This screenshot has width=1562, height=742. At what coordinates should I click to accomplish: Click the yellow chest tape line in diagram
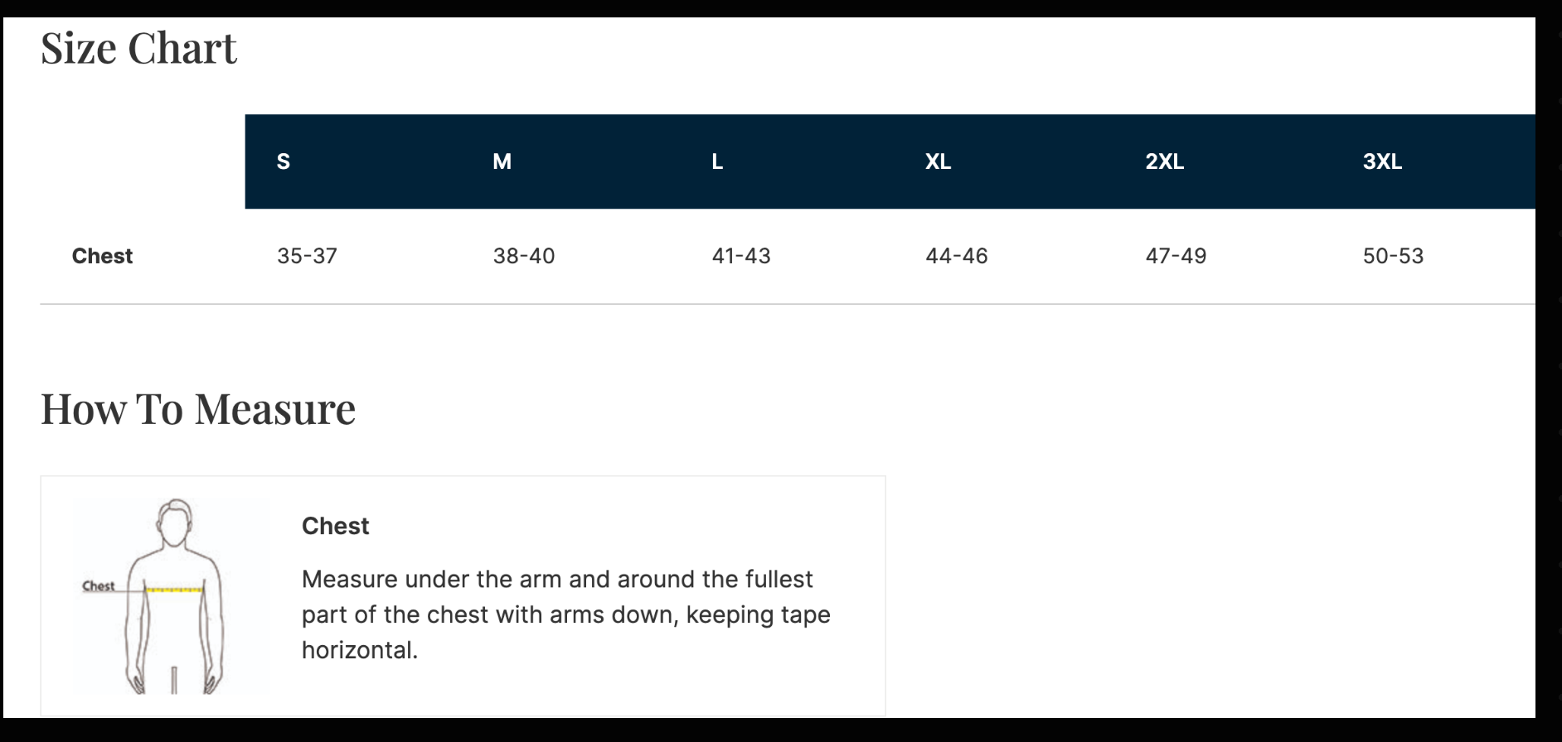[174, 590]
